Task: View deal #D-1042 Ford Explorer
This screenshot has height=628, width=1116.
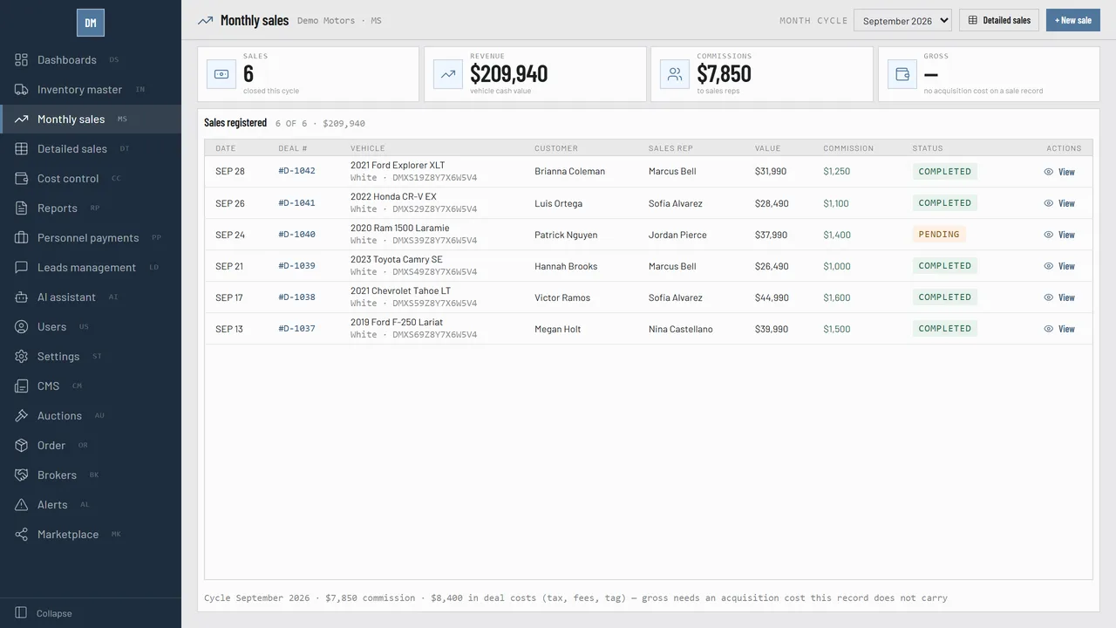Action: point(1059,172)
